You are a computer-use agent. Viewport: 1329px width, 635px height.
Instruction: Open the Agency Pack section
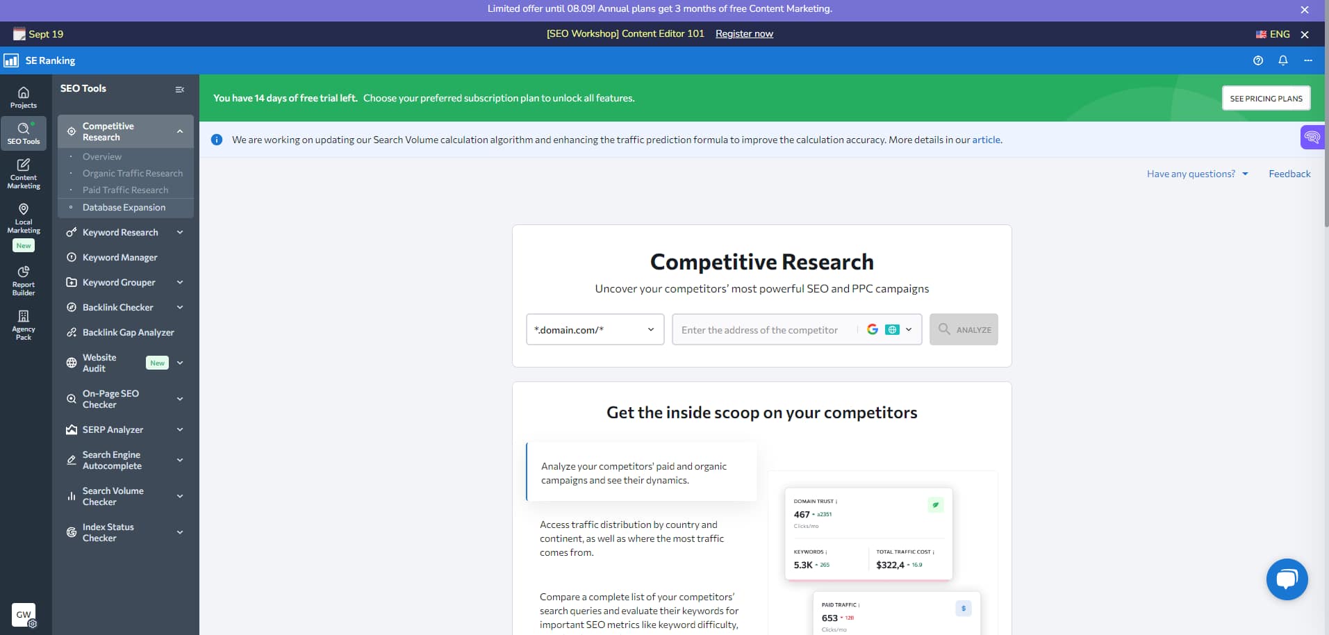[23, 324]
